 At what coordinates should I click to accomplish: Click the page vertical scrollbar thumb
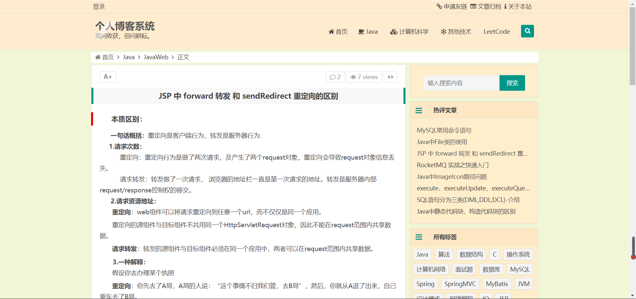point(632,46)
